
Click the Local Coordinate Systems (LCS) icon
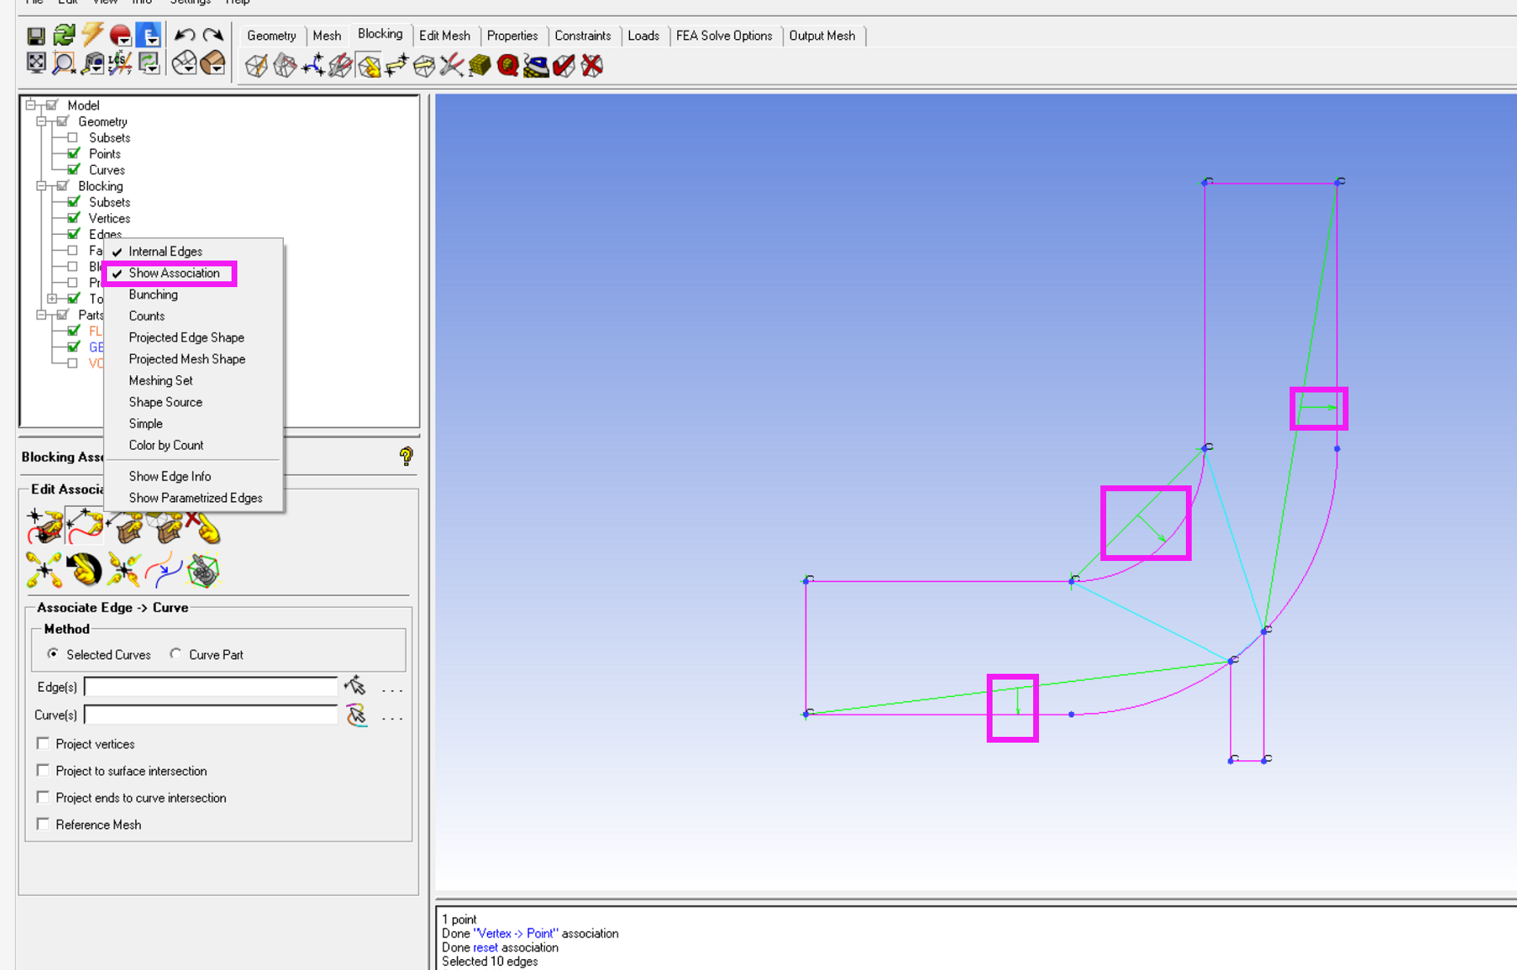tap(120, 63)
